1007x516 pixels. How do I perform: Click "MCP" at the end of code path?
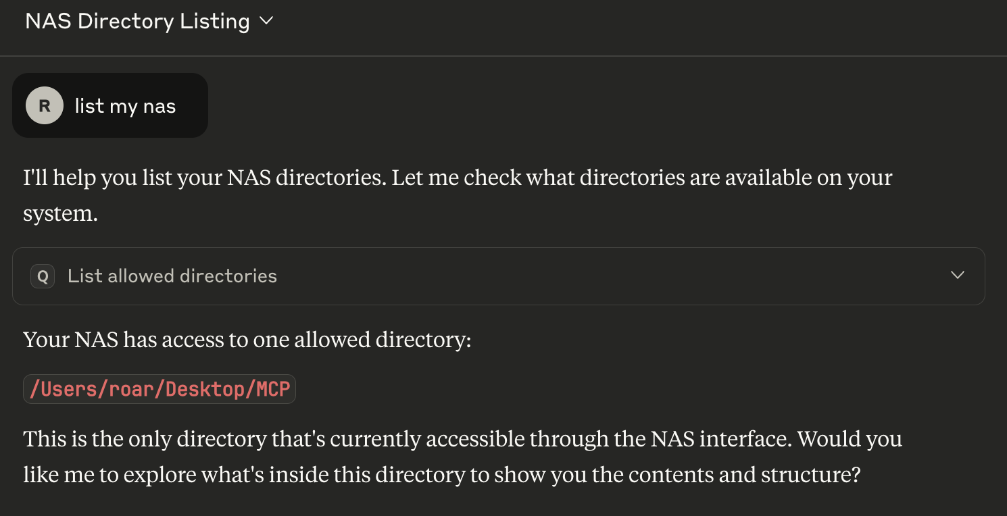(x=273, y=390)
